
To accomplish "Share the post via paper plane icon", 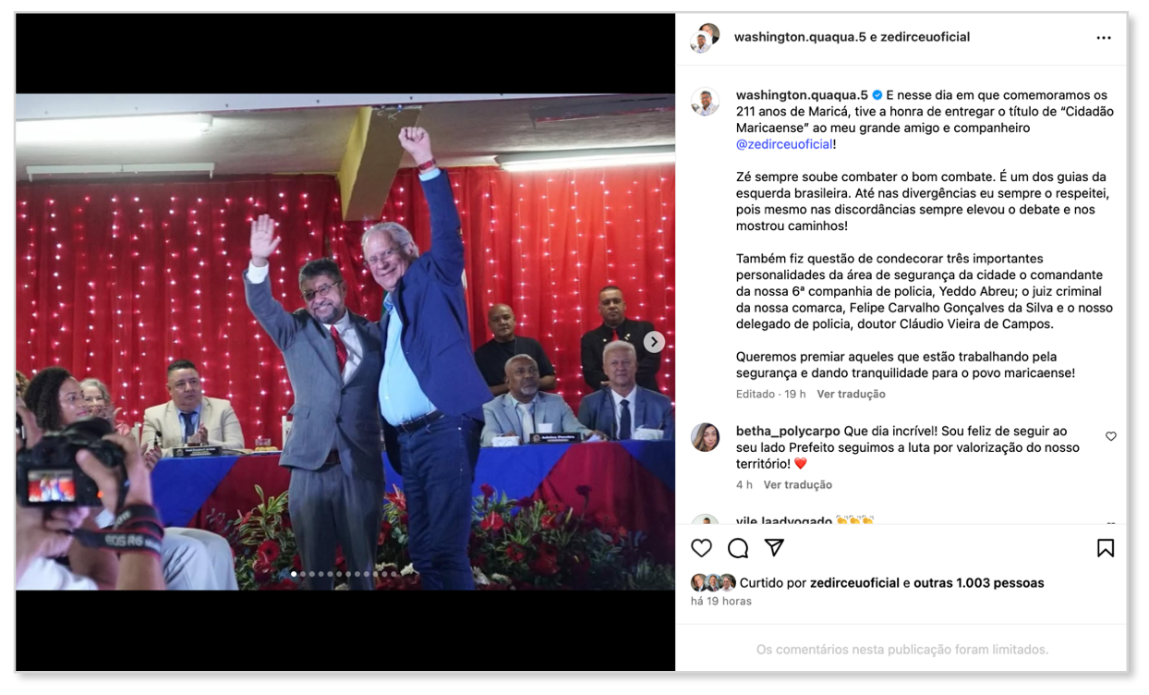I will coord(774,548).
